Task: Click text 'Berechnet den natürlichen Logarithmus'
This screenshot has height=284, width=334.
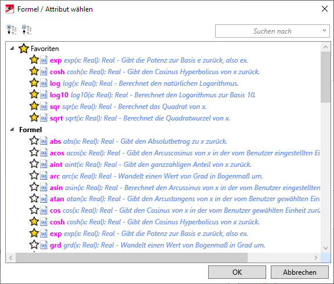Action: [x=178, y=83]
